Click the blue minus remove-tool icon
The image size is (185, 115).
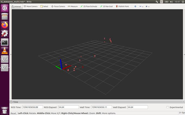[140, 6]
